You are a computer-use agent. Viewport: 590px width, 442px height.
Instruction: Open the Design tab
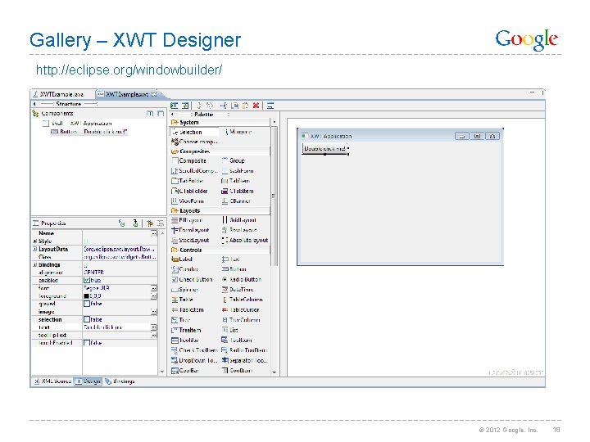[88, 381]
